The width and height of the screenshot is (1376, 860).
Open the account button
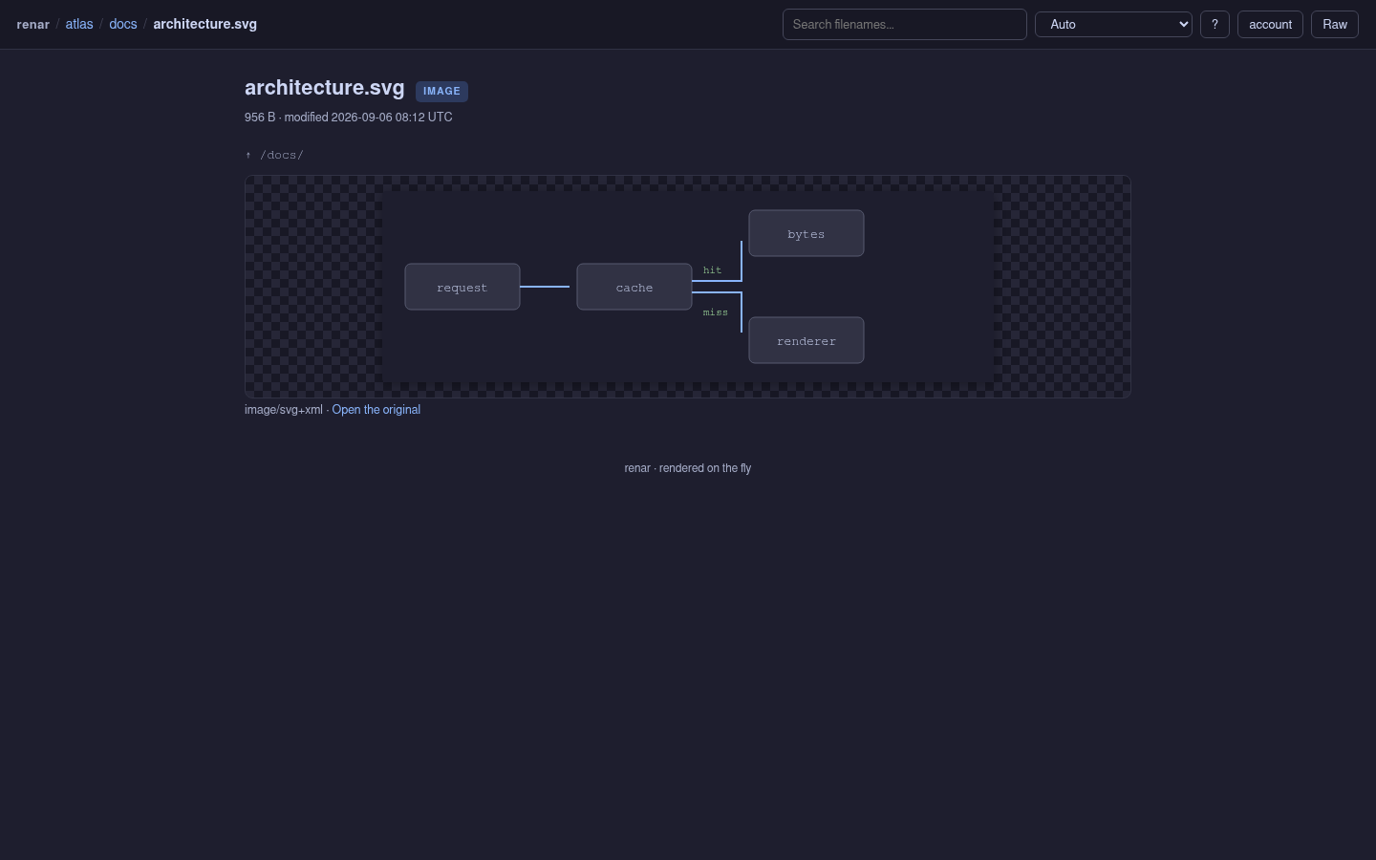[x=1270, y=25]
